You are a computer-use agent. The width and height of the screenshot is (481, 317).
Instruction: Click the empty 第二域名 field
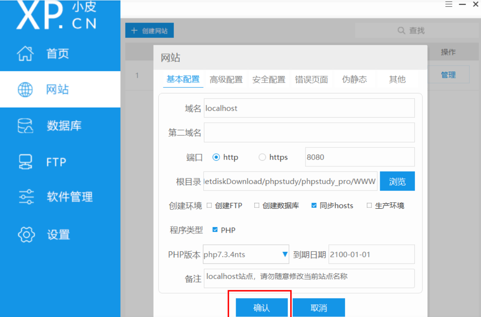click(309, 133)
